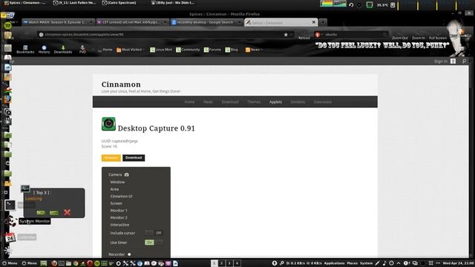Open the search engine dropdown
Image resolution: width=475 pixels, height=267 pixels.
click(x=318, y=35)
